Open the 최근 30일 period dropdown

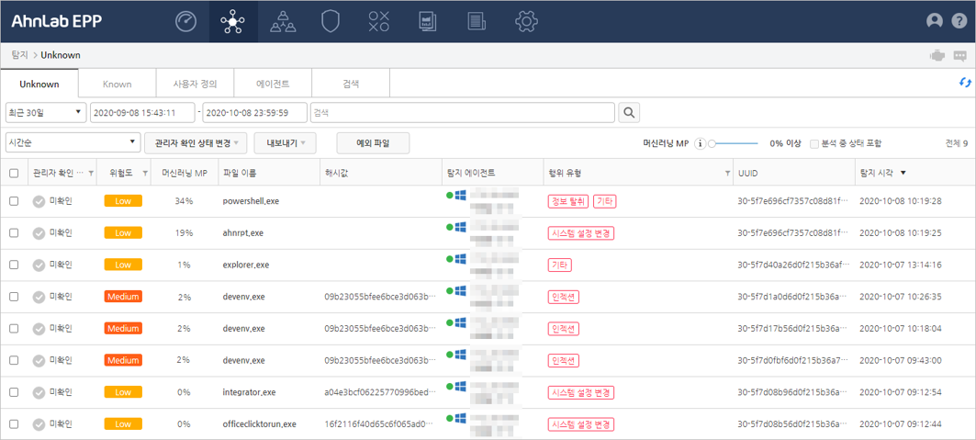point(45,112)
